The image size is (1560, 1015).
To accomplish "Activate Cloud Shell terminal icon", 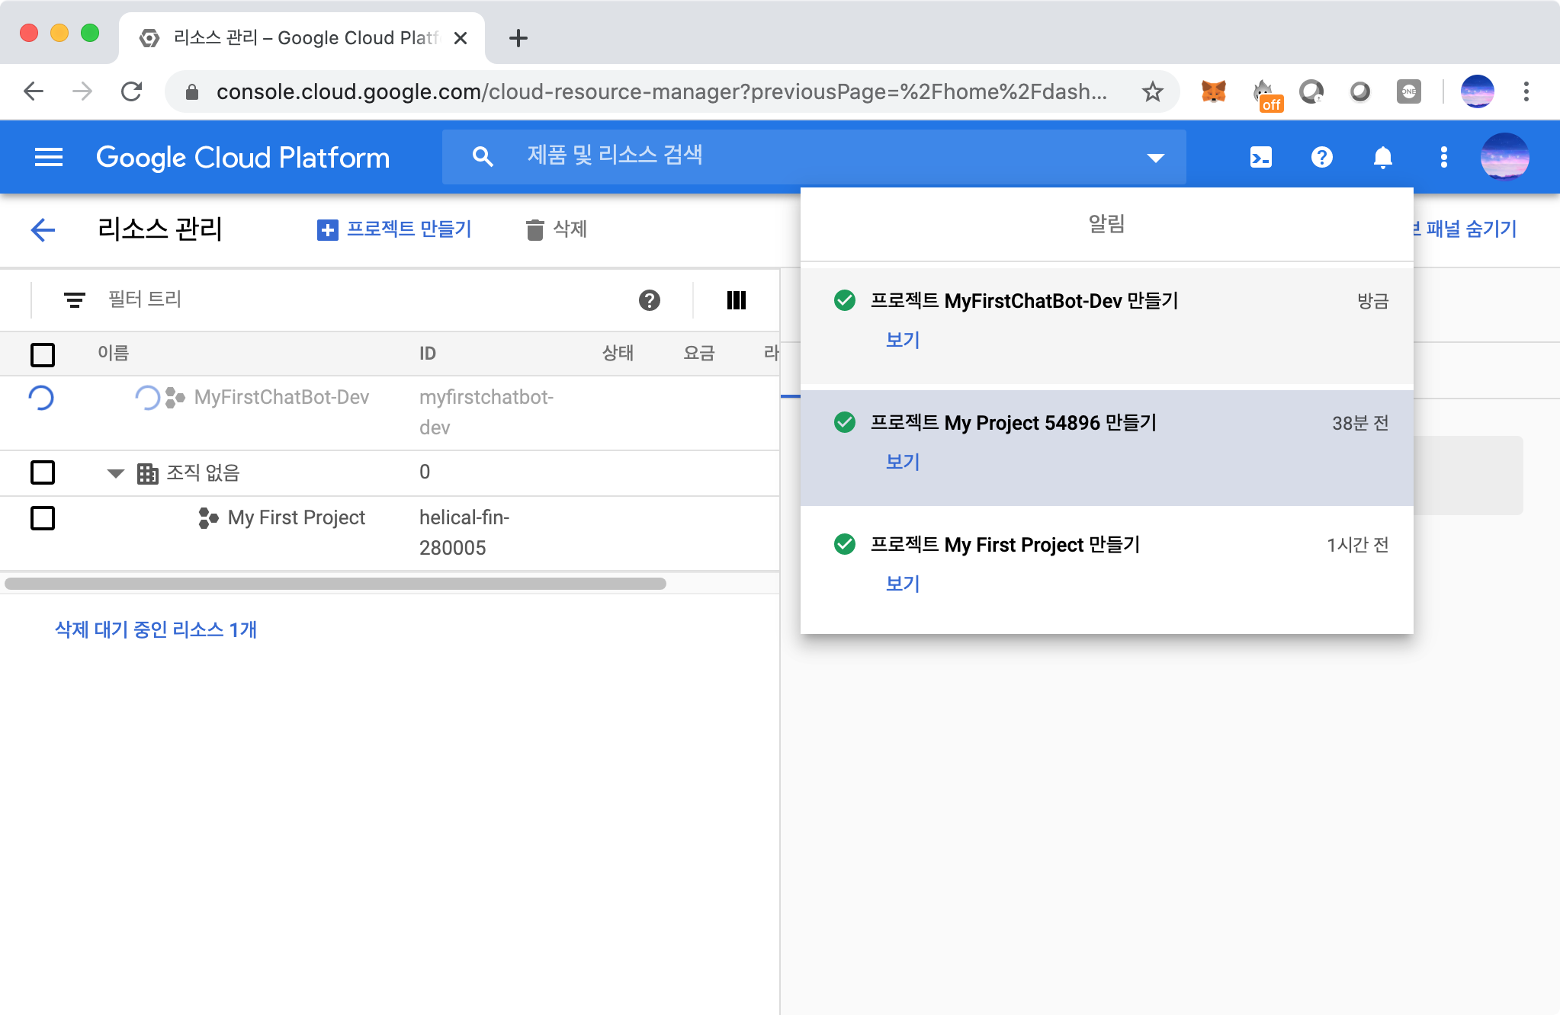I will pyautogui.click(x=1260, y=158).
